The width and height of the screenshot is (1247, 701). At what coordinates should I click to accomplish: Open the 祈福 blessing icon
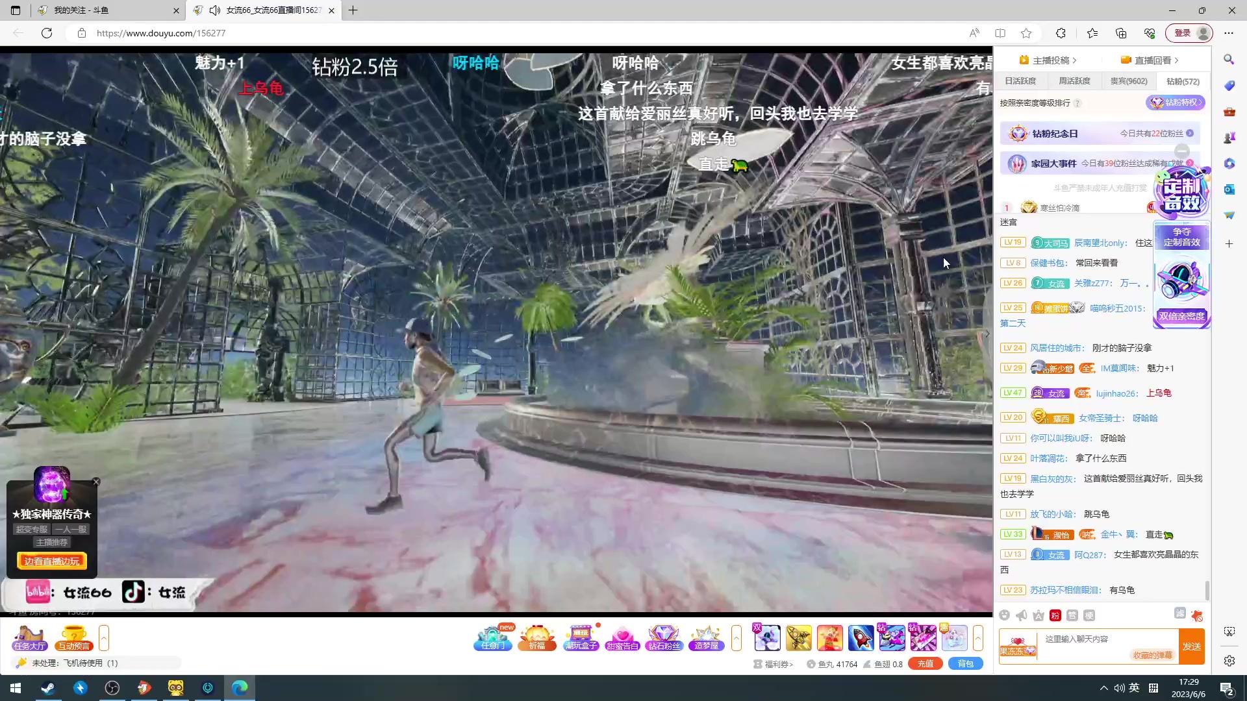[537, 637]
